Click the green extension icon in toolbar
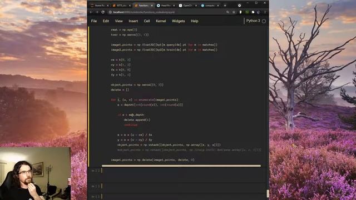Viewport: 356px width, 200px height. click(247, 12)
